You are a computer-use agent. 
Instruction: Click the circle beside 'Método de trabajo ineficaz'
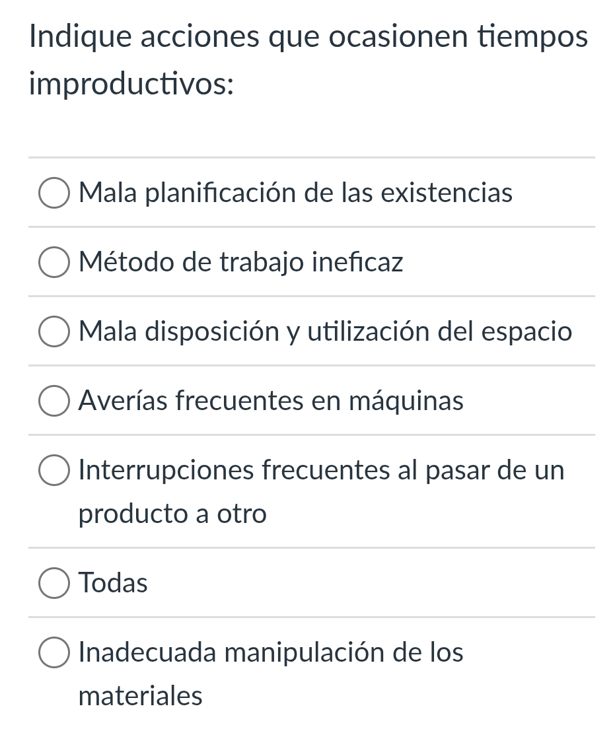click(x=54, y=262)
